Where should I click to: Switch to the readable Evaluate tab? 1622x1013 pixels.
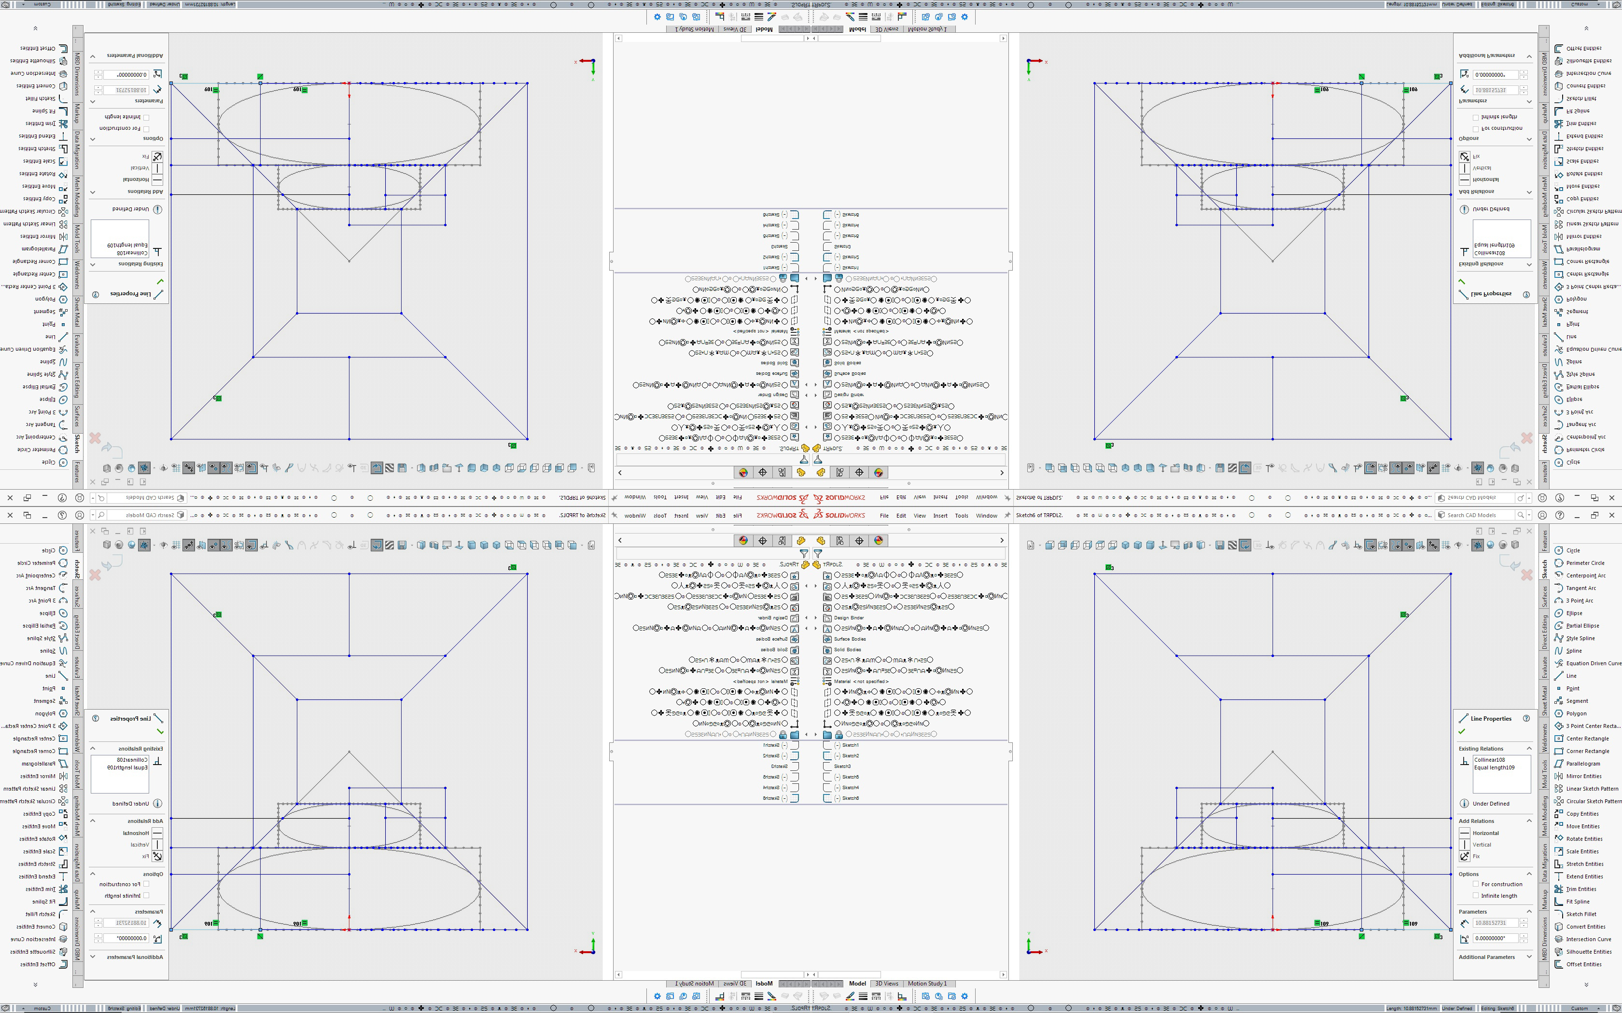click(x=1545, y=667)
